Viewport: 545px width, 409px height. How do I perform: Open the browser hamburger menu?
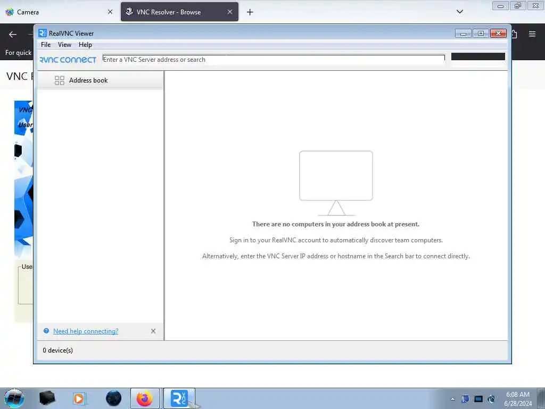532,34
